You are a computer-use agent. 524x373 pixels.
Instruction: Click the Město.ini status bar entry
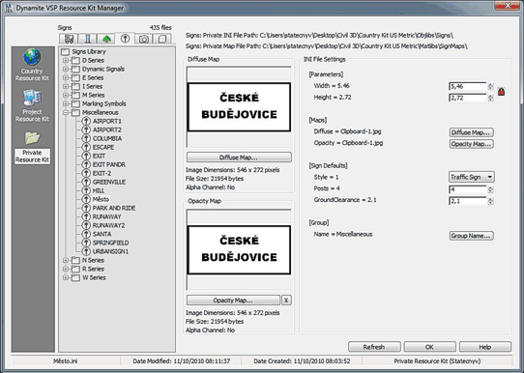pyautogui.click(x=66, y=361)
